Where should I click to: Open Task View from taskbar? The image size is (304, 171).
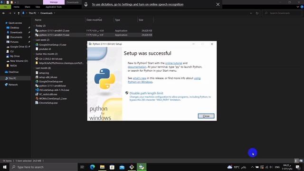tap(82, 167)
